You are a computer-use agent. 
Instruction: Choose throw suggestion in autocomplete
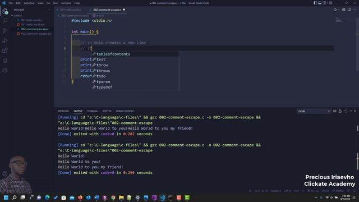(136, 65)
